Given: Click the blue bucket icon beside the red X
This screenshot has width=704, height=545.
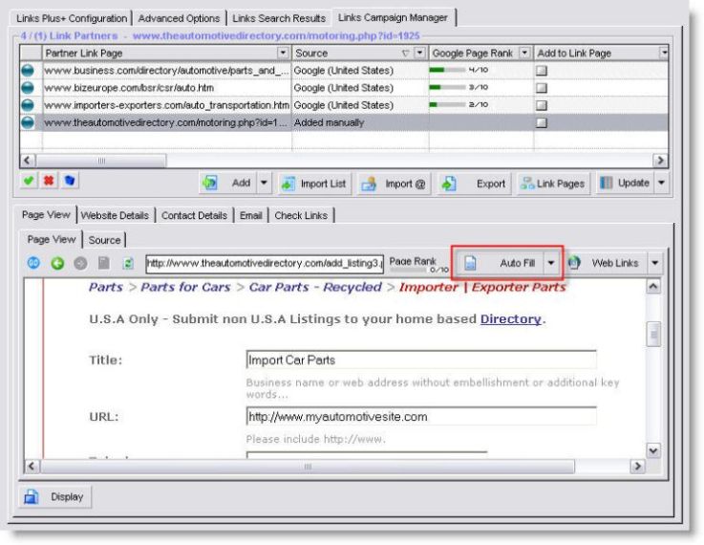Looking at the screenshot, I should [69, 181].
